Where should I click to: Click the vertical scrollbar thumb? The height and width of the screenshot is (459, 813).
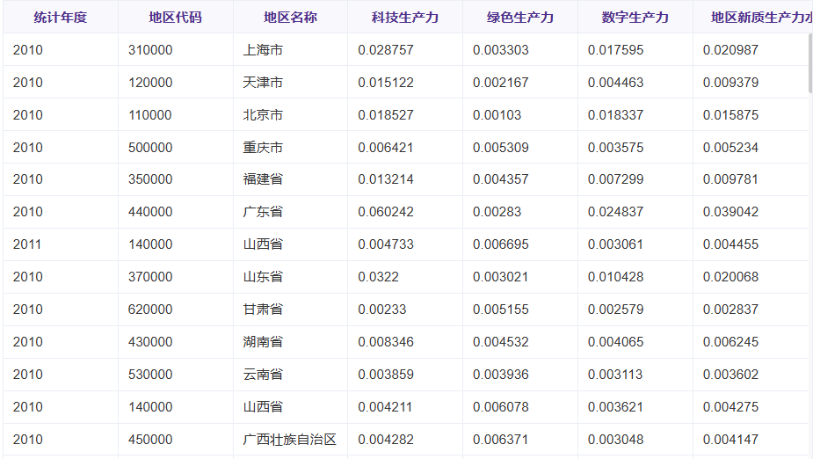[x=809, y=63]
